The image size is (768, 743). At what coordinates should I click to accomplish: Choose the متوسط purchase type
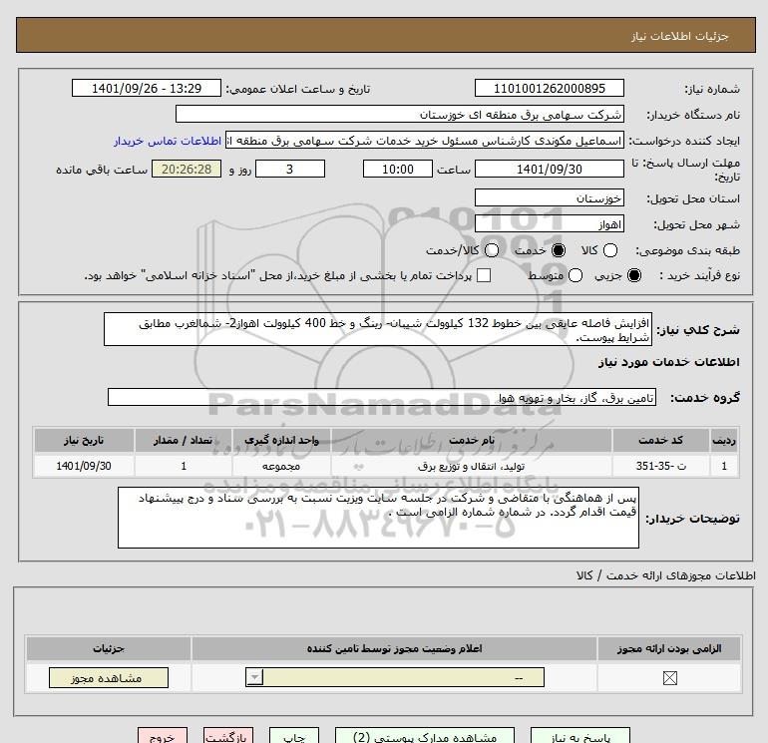[576, 275]
